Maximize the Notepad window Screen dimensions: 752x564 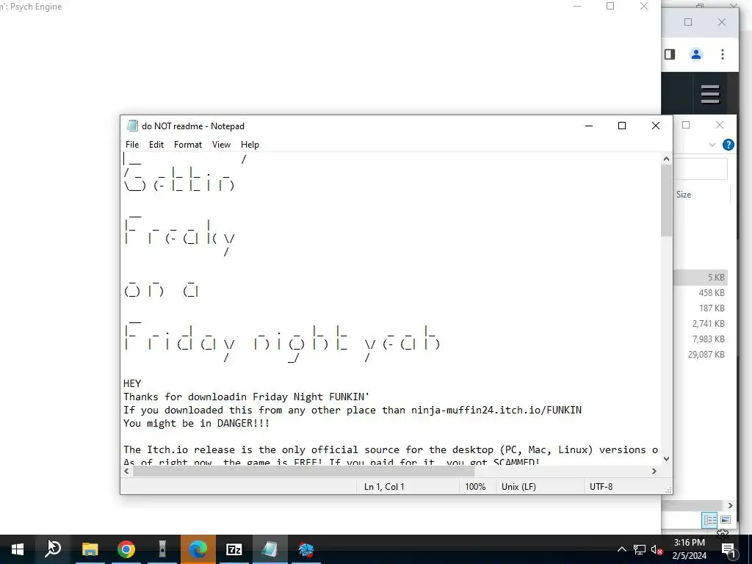pyautogui.click(x=622, y=126)
